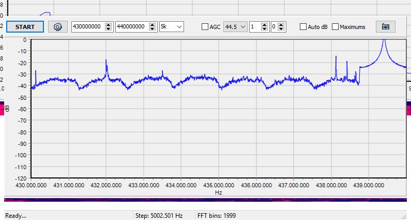This screenshot has height=224, width=411.
Task: Open the settings gear button
Action: click(x=58, y=27)
